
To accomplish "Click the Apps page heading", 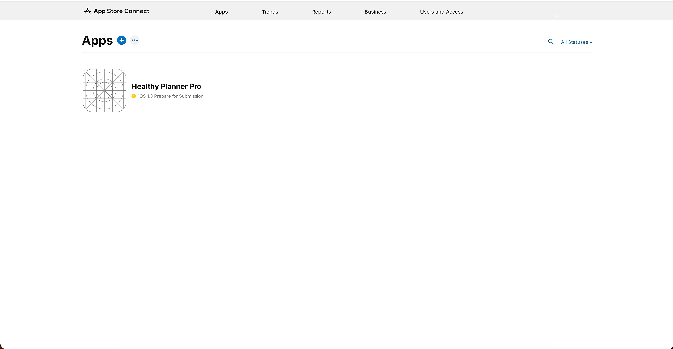I will [x=98, y=41].
